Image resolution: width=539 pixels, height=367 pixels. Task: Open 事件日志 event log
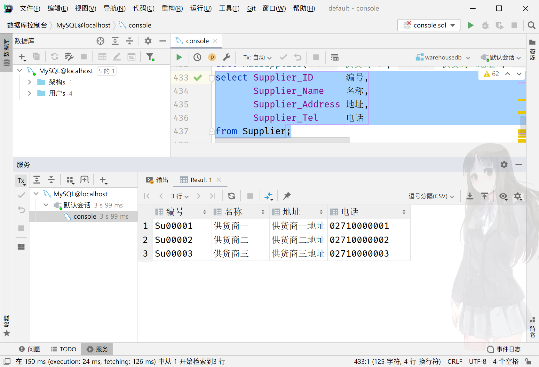[x=504, y=349]
